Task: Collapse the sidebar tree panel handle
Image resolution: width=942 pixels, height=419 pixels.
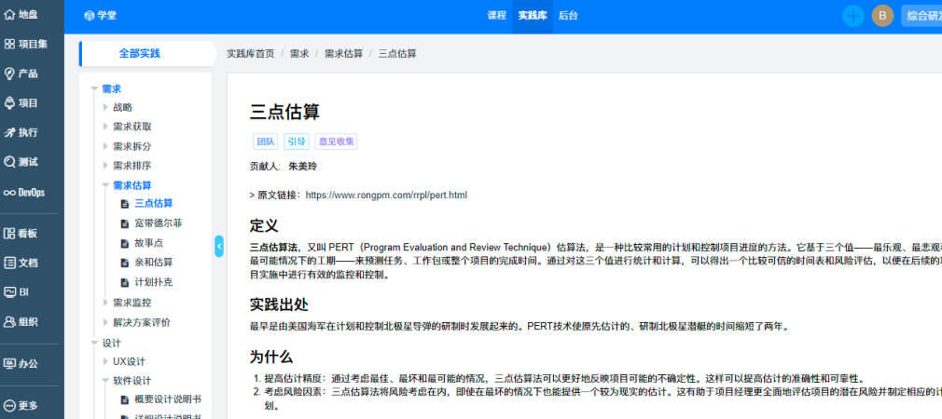Action: point(219,246)
